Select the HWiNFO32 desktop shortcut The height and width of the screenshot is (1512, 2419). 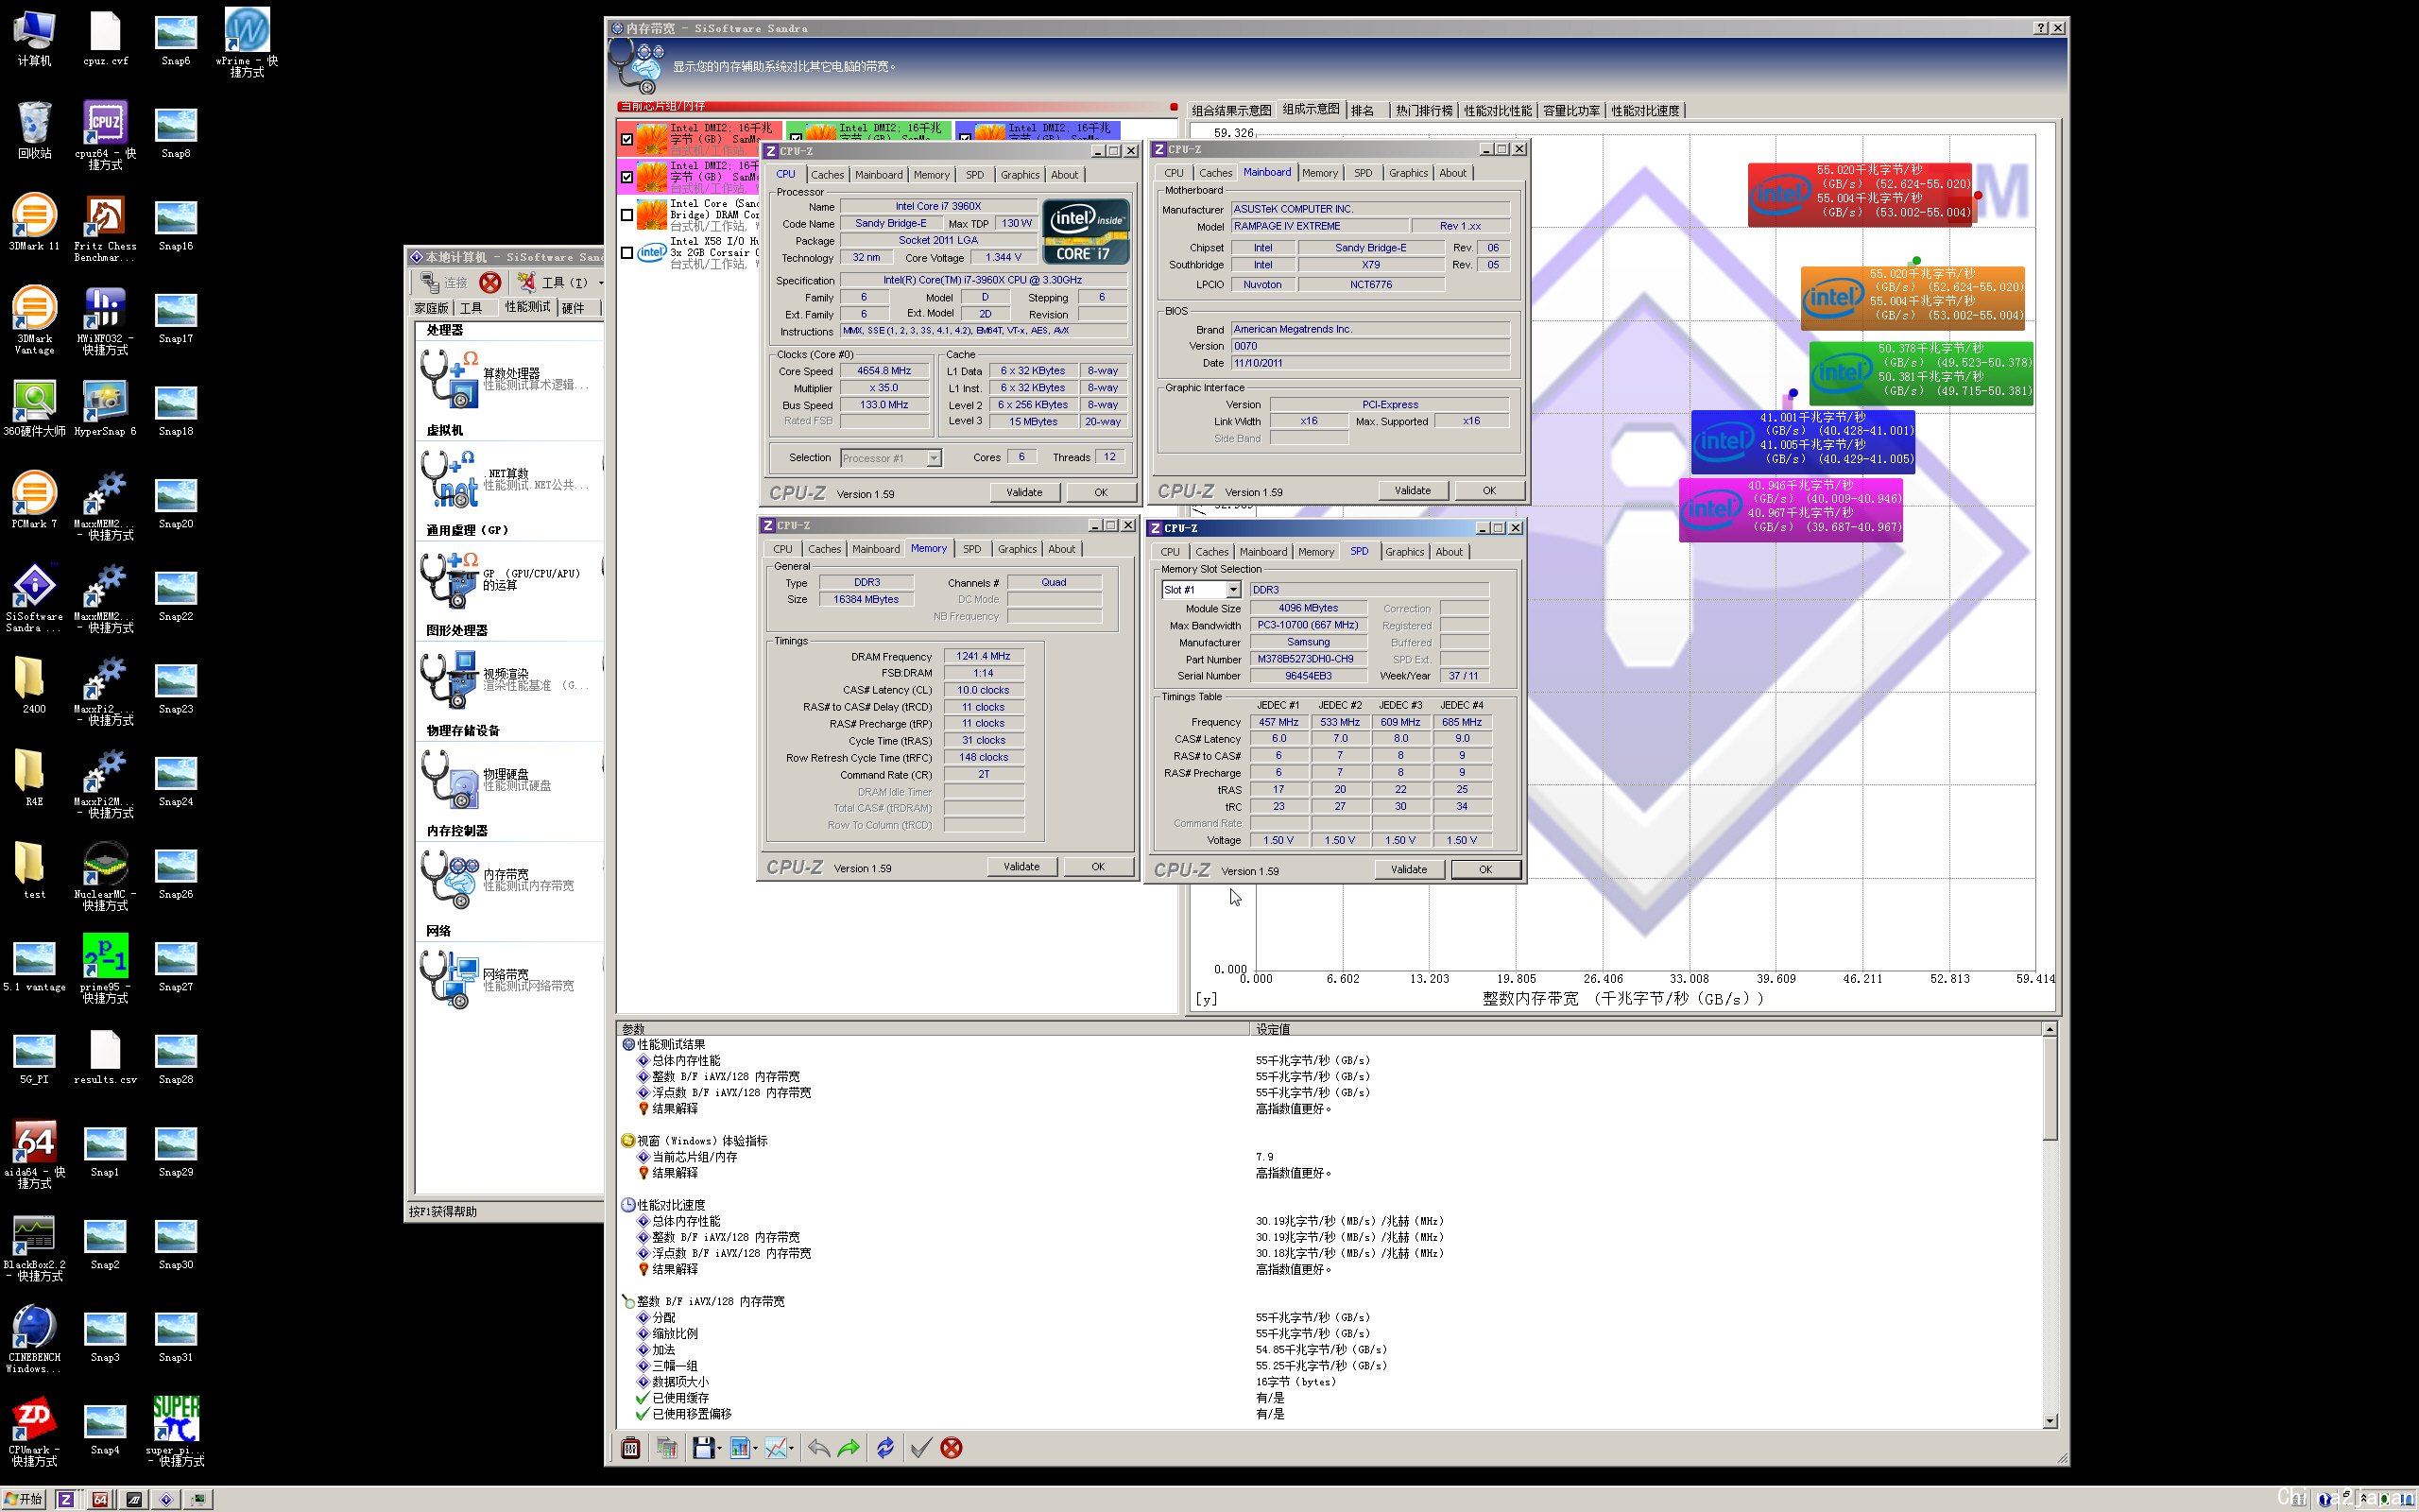(x=105, y=320)
